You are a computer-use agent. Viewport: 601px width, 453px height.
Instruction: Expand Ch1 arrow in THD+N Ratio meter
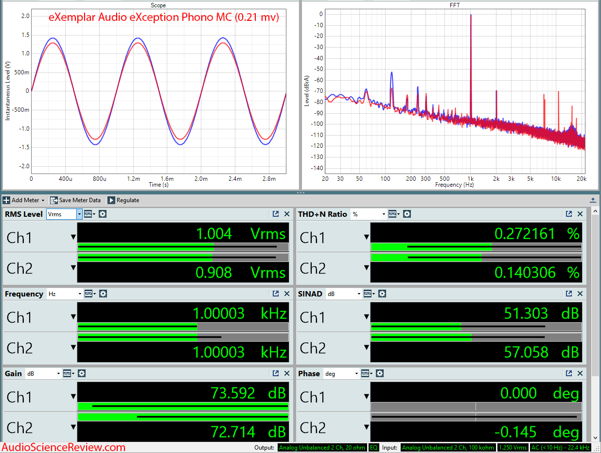[x=367, y=237]
